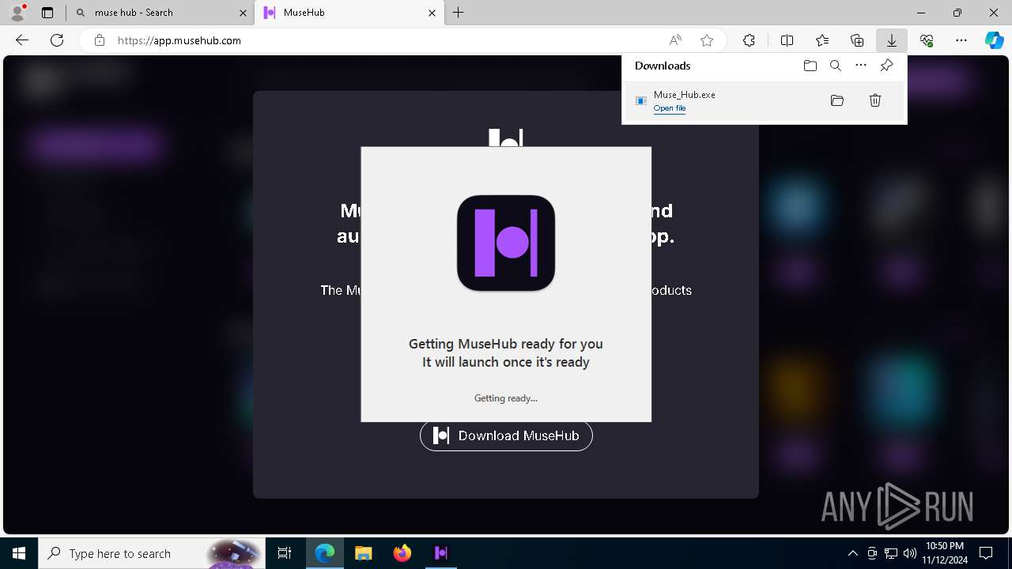The width and height of the screenshot is (1012, 569).
Task: Click the Muse_Hub.exe file name
Action: 684,94
